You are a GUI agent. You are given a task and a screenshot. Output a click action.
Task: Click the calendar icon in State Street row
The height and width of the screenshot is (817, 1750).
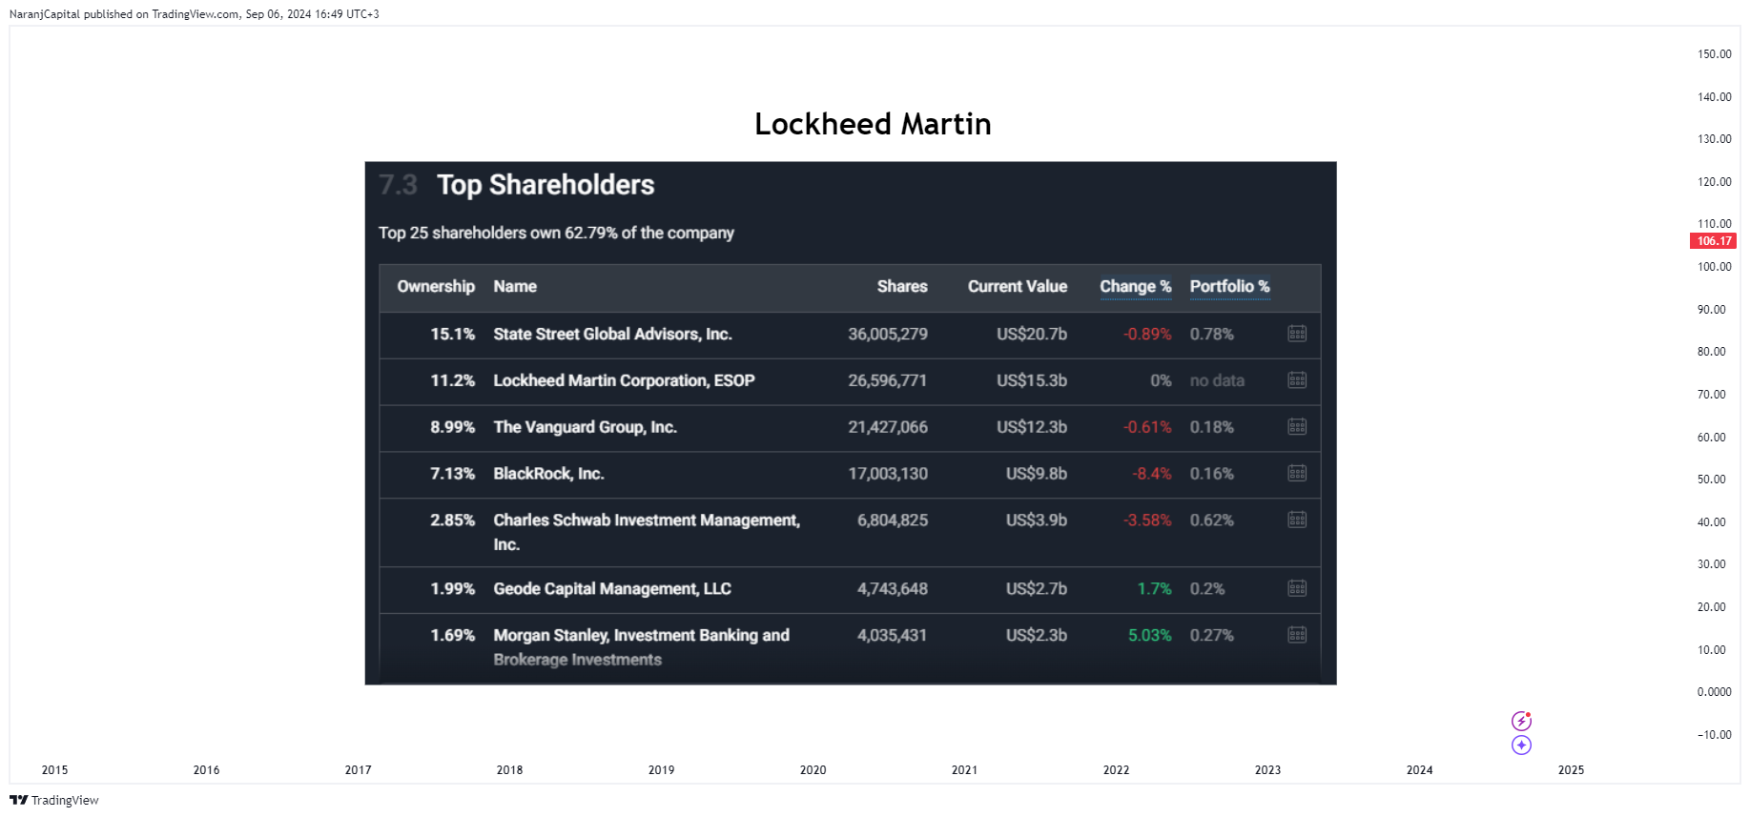[1297, 334]
